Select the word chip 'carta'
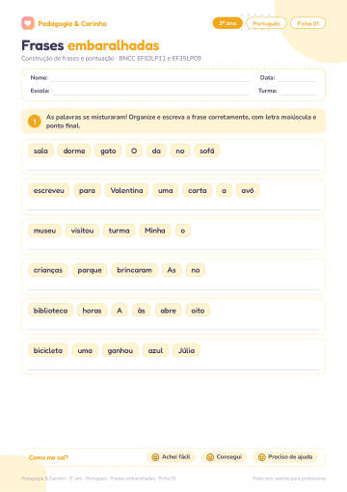This screenshot has width=347, height=492. pyautogui.click(x=198, y=190)
